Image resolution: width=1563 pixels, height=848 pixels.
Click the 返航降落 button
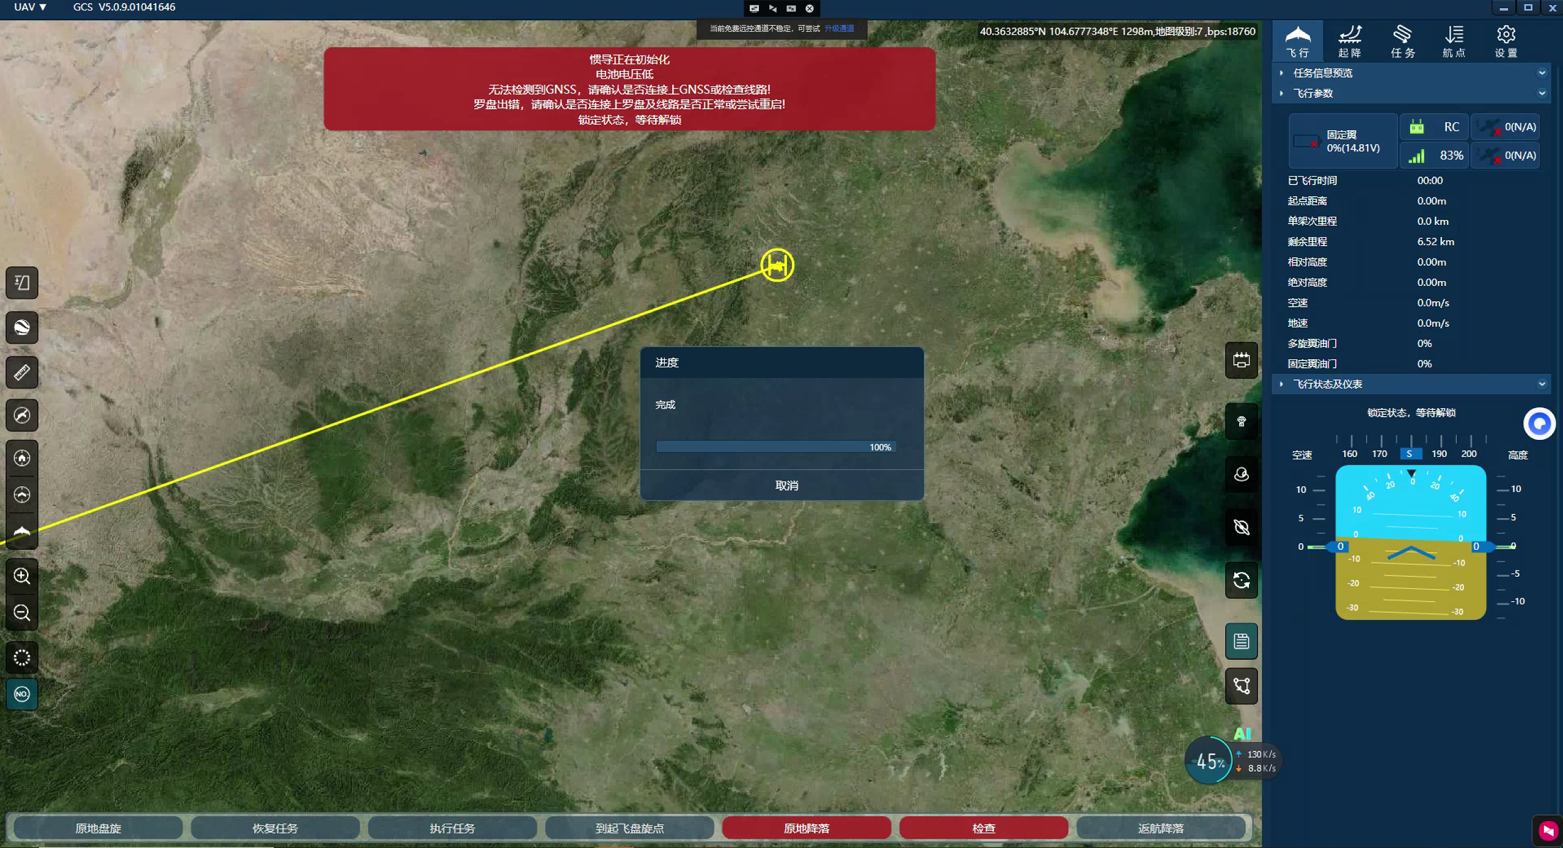(1160, 828)
